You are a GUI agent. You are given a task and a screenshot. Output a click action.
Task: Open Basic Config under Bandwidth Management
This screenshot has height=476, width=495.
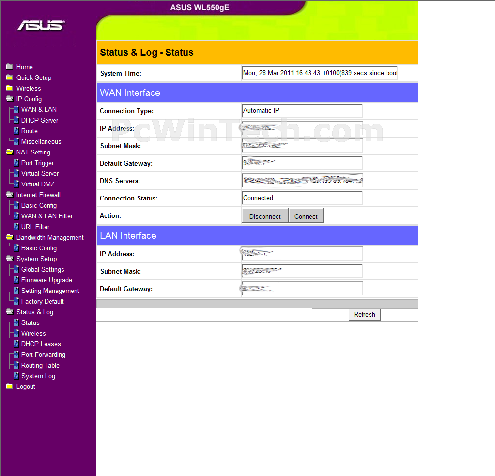[39, 248]
